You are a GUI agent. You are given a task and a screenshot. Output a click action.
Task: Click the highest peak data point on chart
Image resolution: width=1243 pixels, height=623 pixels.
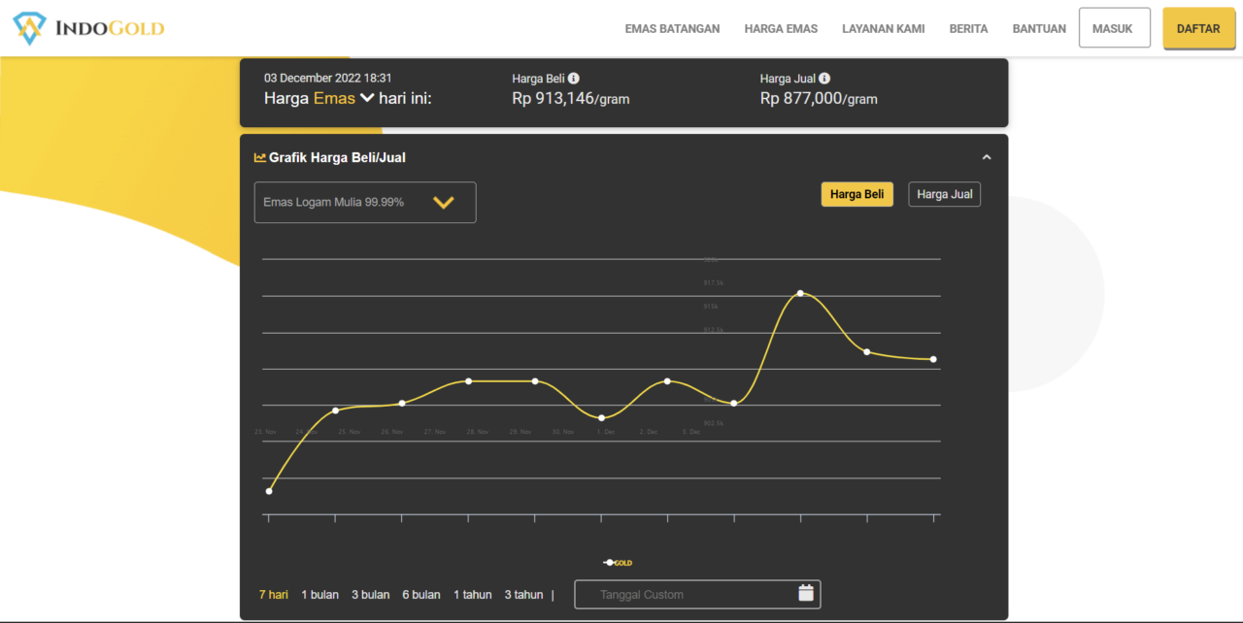pos(800,293)
